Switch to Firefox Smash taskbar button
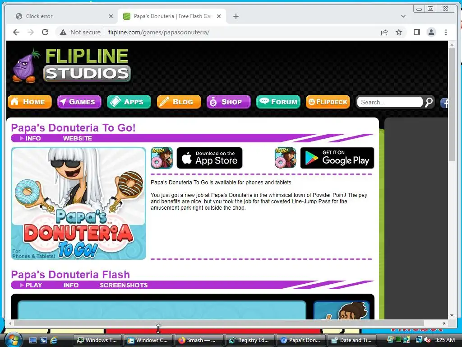 199,340
